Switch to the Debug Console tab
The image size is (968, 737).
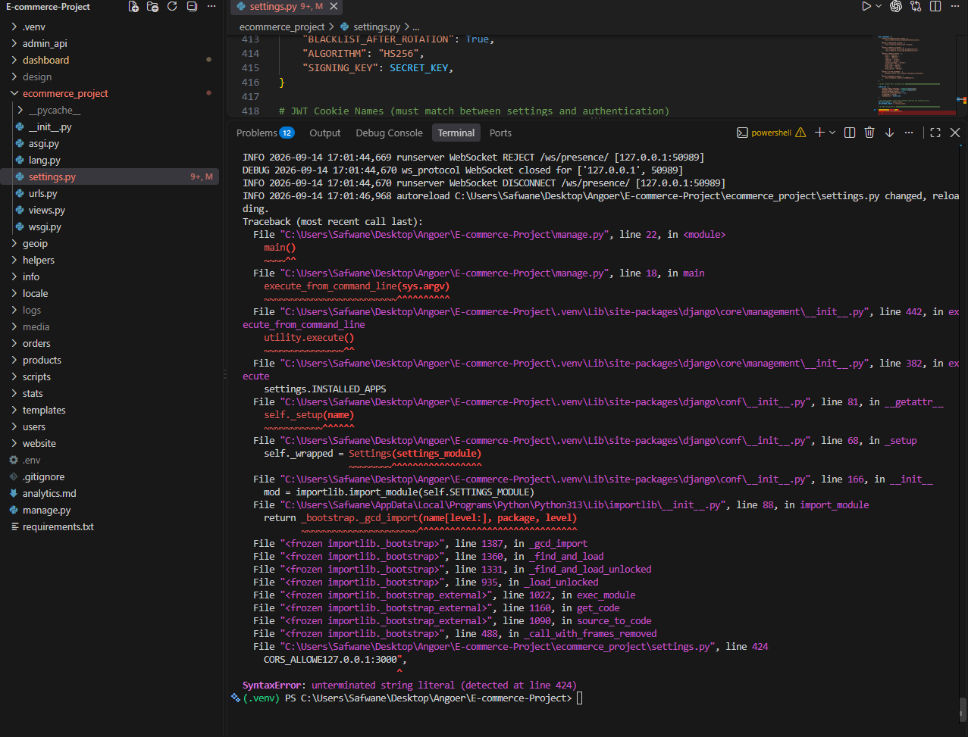coord(389,133)
